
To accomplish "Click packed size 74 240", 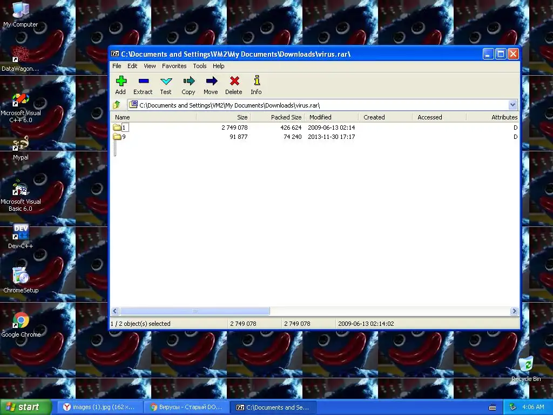I will (292, 137).
